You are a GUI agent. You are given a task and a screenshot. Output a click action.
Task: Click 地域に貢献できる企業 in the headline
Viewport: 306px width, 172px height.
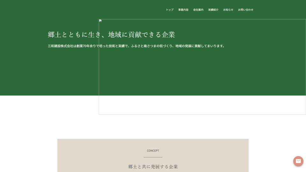pyautogui.click(x=142, y=35)
